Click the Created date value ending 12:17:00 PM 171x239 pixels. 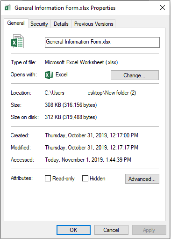pos(92,135)
